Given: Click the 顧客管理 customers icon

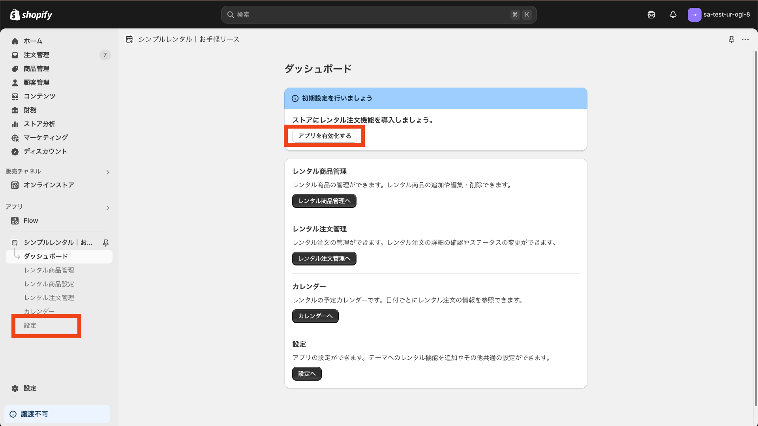Looking at the screenshot, I should pyautogui.click(x=15, y=82).
